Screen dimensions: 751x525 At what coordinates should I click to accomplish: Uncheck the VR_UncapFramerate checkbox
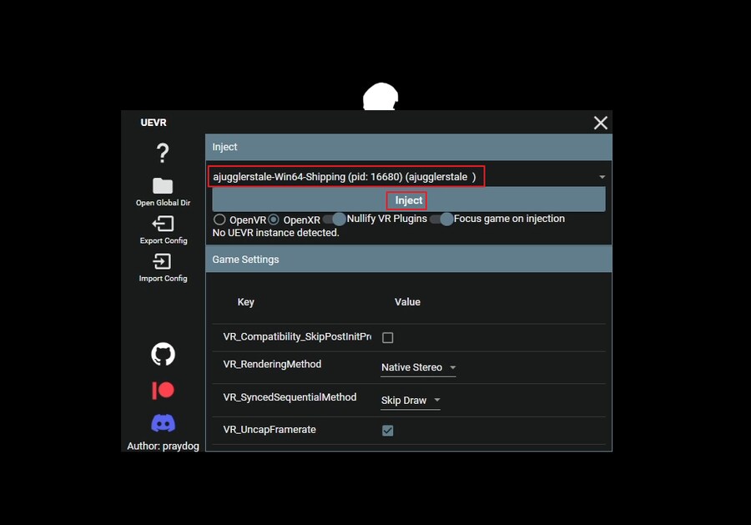(x=387, y=431)
